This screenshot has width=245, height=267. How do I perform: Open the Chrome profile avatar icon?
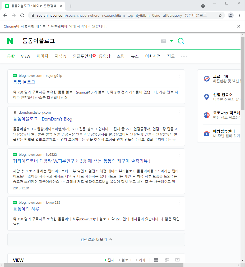230,15
